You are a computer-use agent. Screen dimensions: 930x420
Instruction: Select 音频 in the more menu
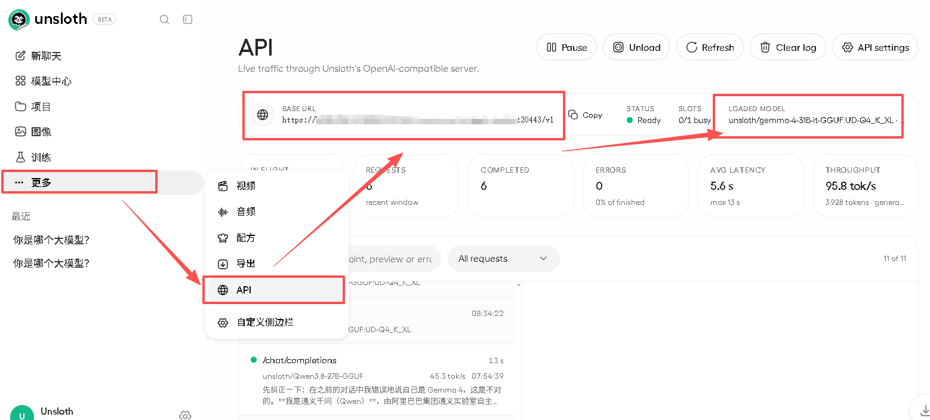(276, 212)
